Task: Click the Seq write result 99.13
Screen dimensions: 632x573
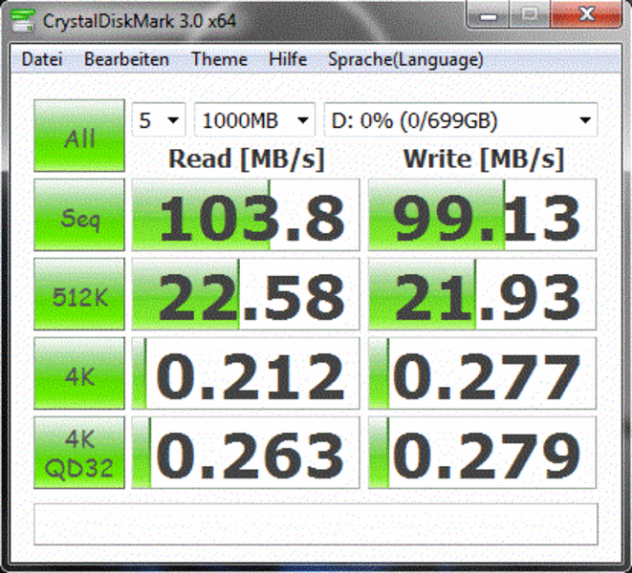Action: (483, 215)
